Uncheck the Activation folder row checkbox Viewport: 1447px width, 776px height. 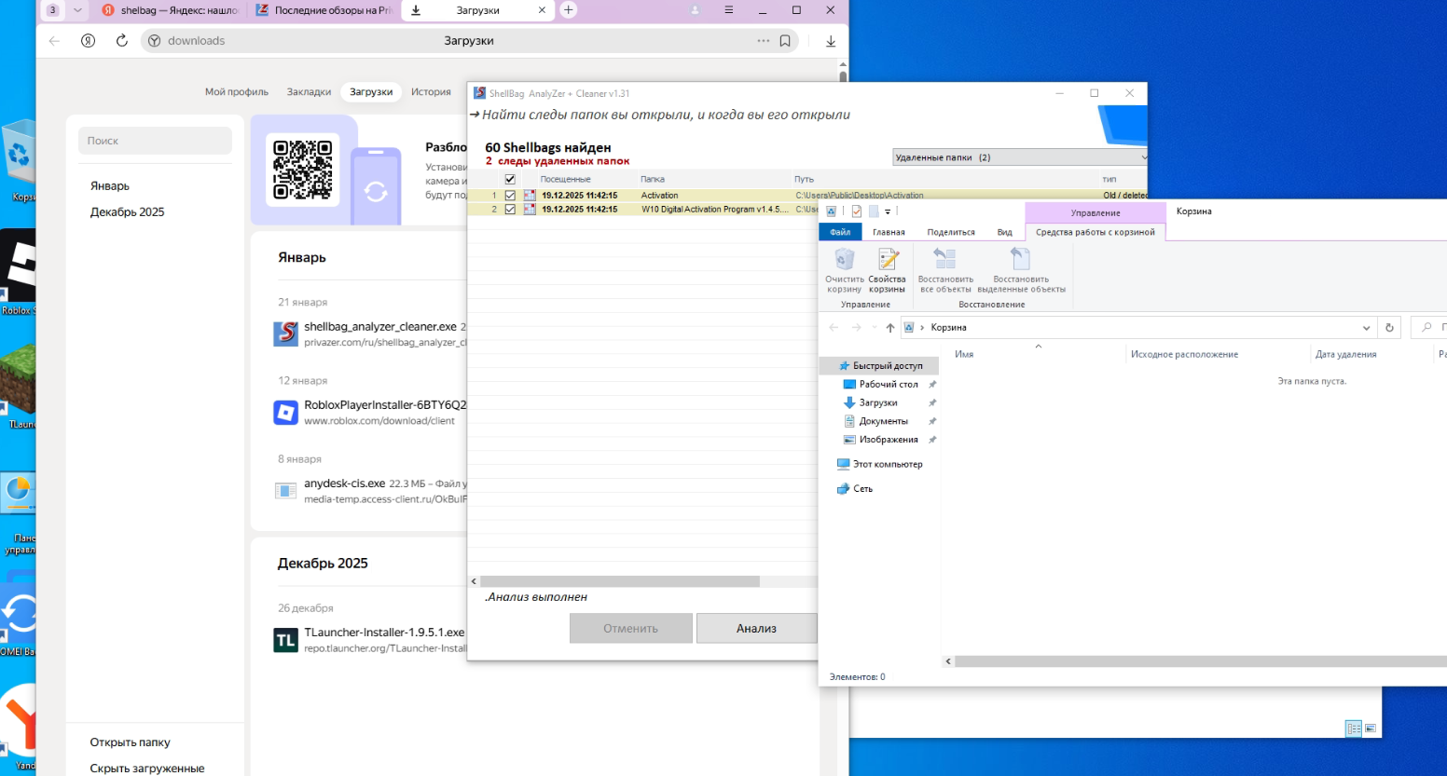click(x=510, y=196)
